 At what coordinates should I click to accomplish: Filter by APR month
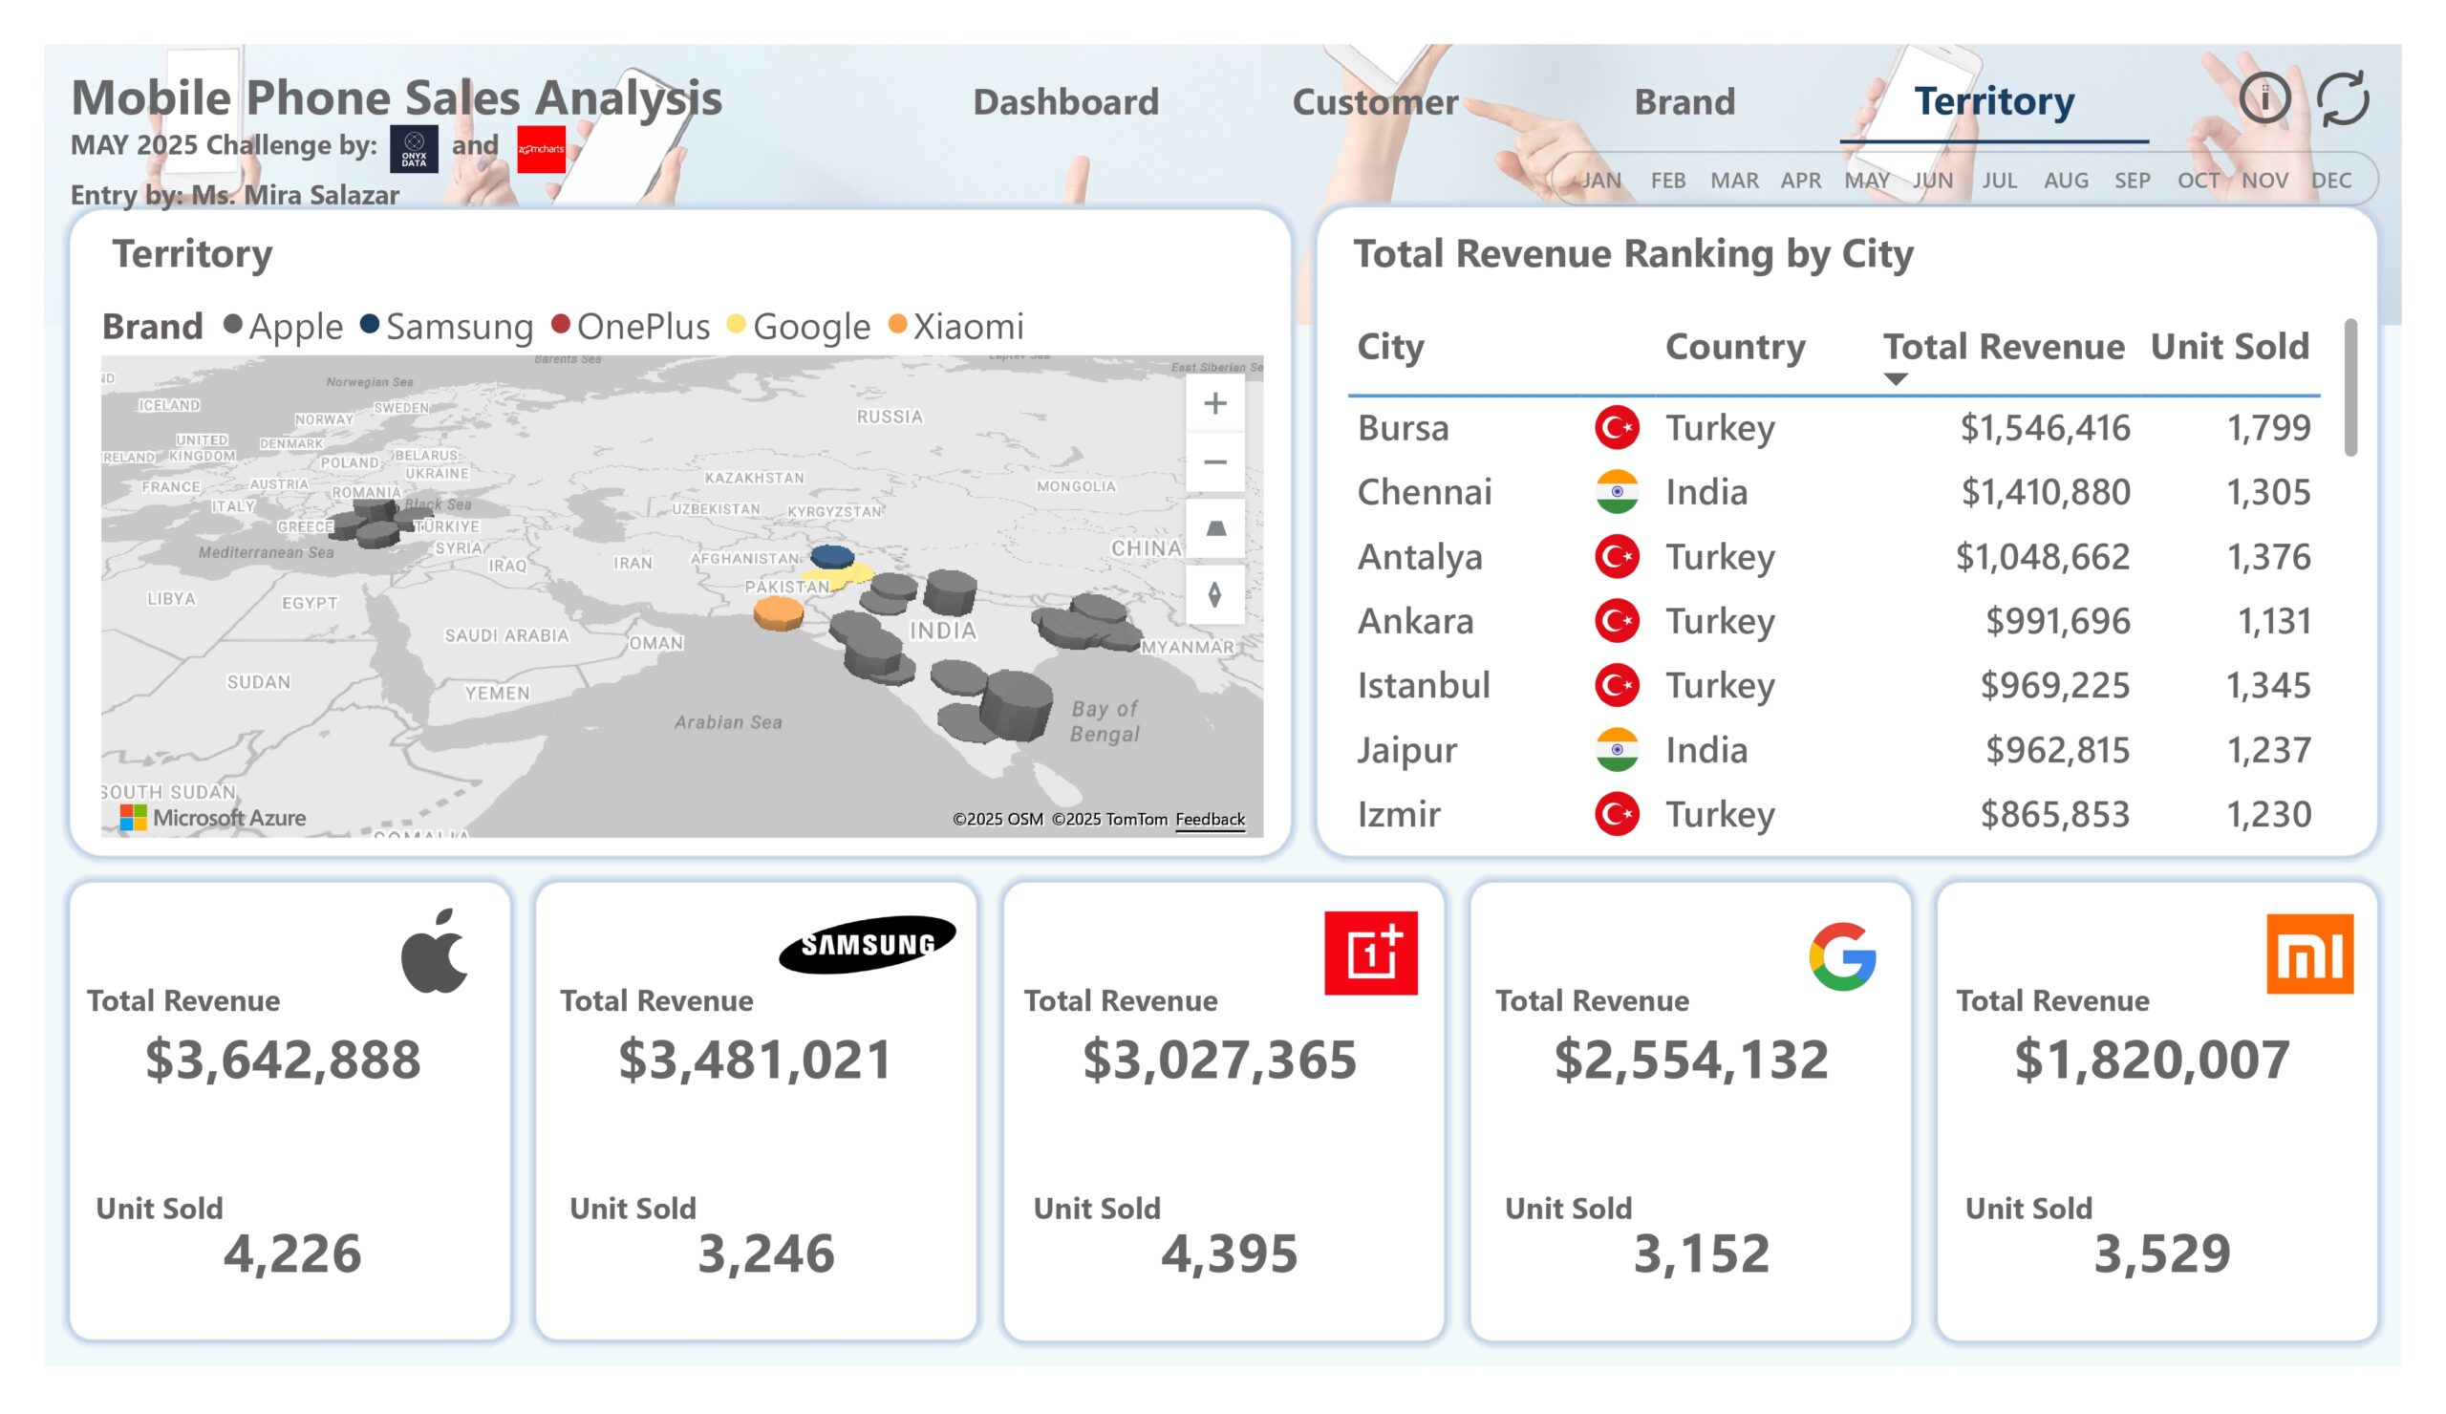pos(1800,181)
